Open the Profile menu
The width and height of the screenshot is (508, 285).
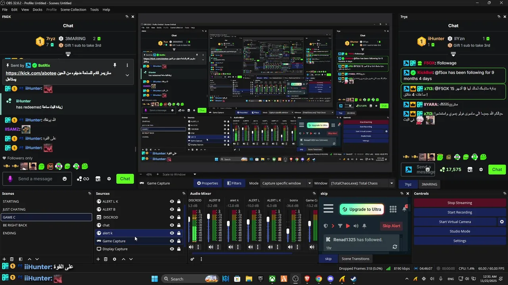pyautogui.click(x=52, y=9)
